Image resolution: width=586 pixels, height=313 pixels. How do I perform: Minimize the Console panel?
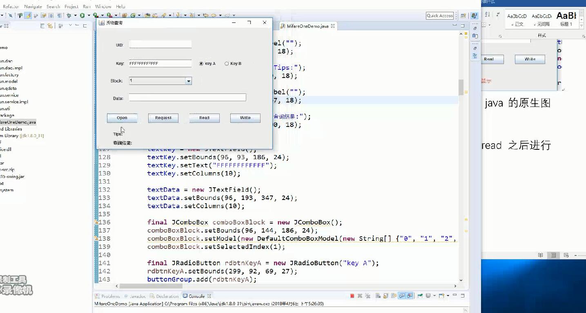point(455,295)
